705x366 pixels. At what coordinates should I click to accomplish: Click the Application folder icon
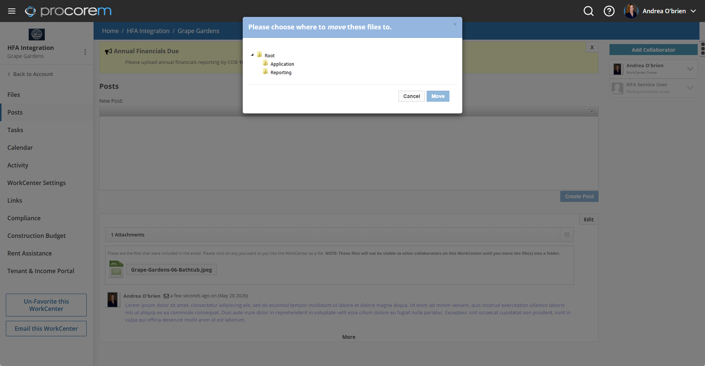(265, 63)
